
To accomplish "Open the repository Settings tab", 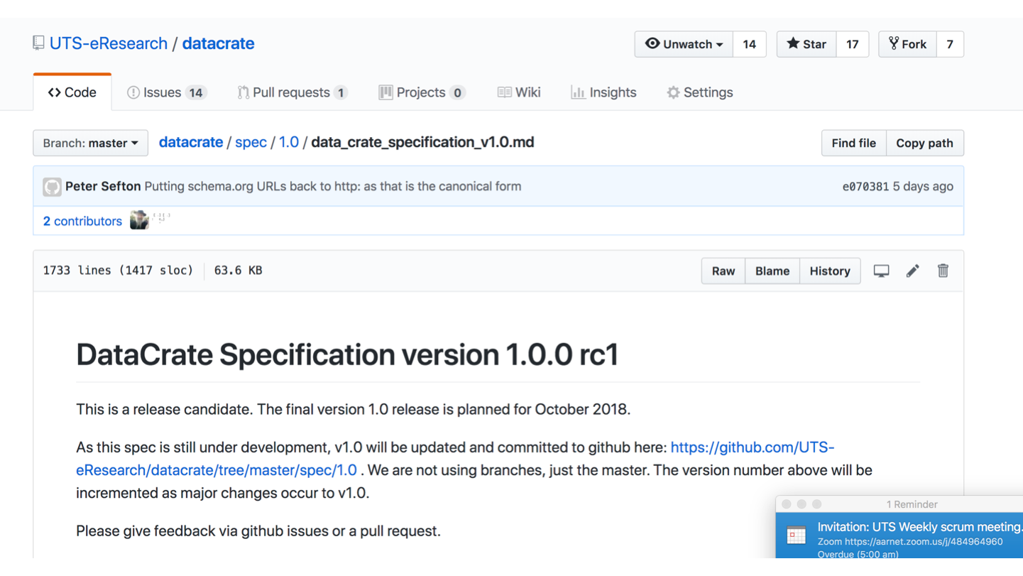I will pos(699,92).
